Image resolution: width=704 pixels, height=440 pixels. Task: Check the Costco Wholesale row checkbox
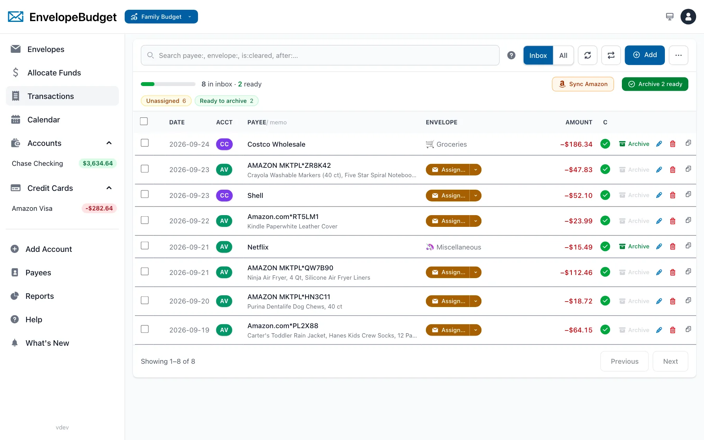click(x=145, y=143)
